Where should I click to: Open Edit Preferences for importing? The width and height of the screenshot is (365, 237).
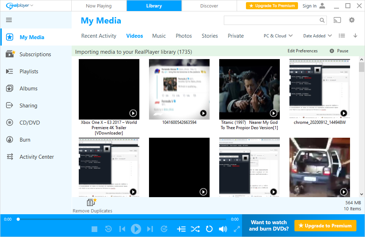tap(302, 51)
